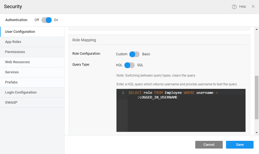259x154 pixels.
Task: Switch the Query Type toggle to SQL
Action: click(129, 65)
